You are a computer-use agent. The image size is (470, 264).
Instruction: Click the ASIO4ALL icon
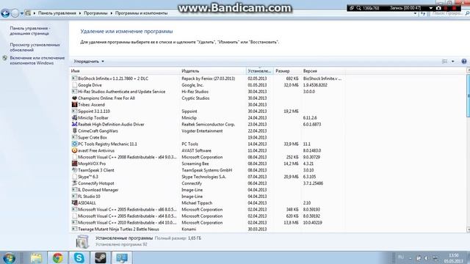point(74,203)
